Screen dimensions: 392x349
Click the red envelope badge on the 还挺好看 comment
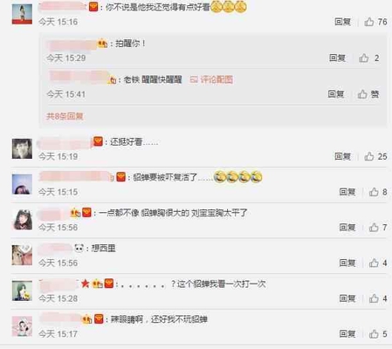coord(98,141)
